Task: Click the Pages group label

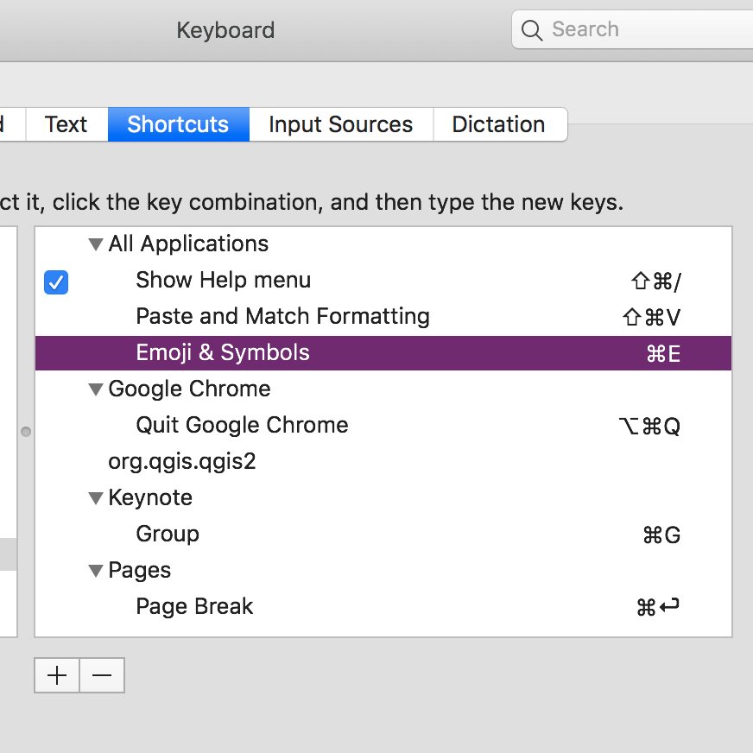Action: tap(140, 571)
